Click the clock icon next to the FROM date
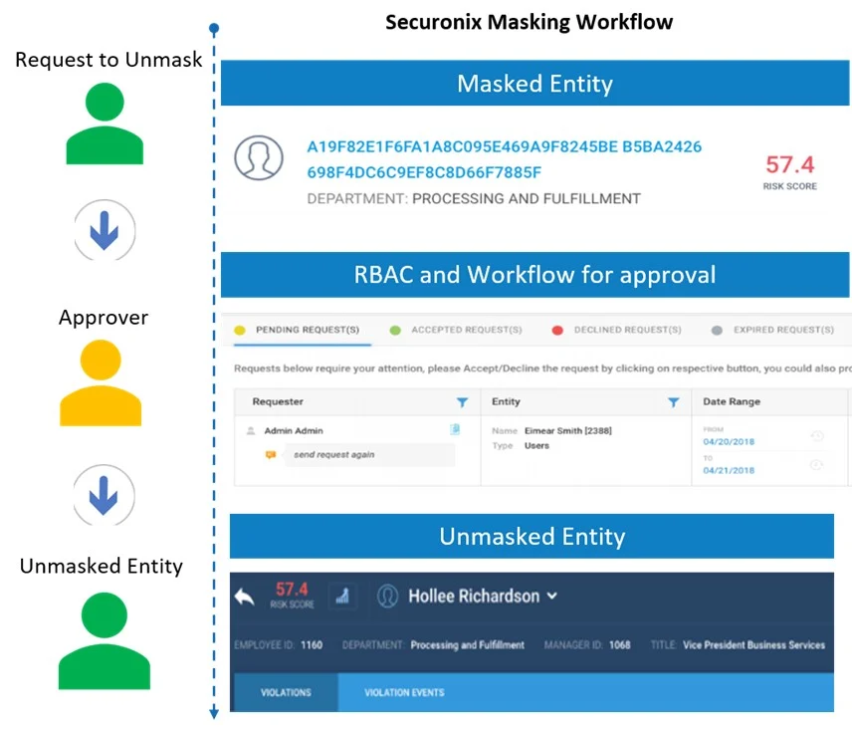The image size is (852, 730). coord(817,436)
